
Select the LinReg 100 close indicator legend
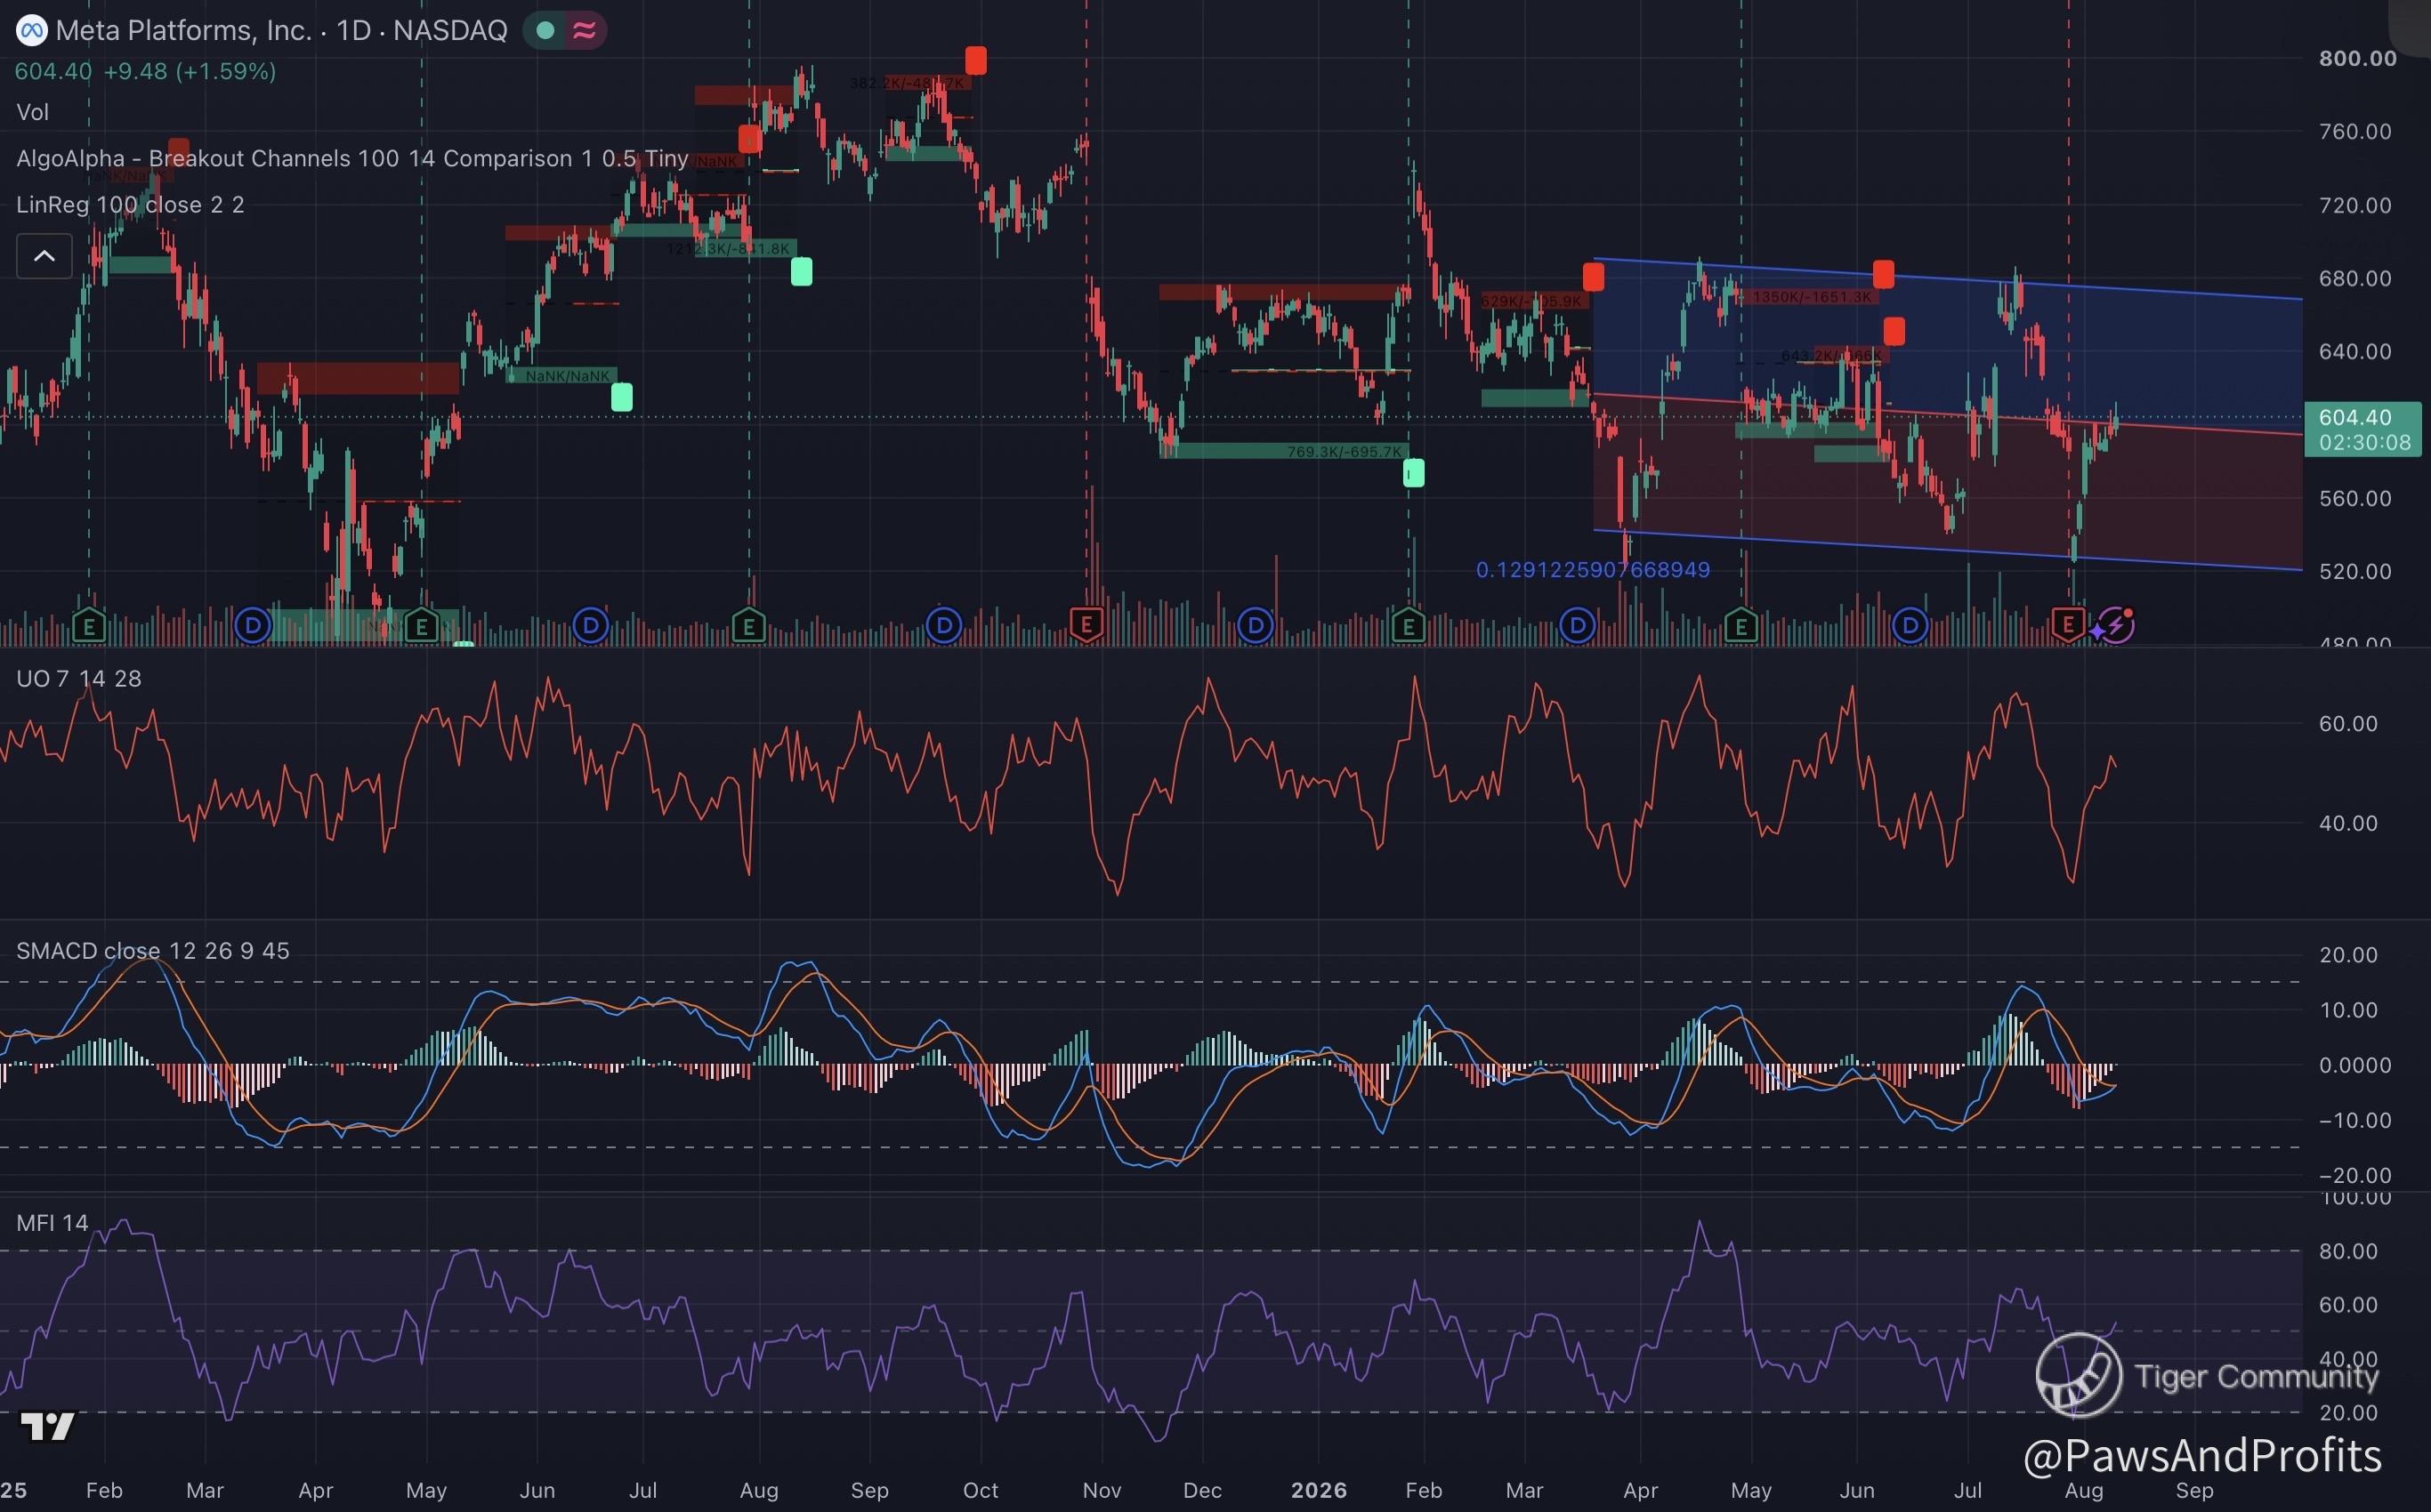point(130,205)
